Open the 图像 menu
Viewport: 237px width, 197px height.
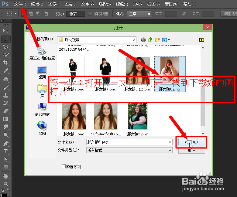click(x=54, y=4)
